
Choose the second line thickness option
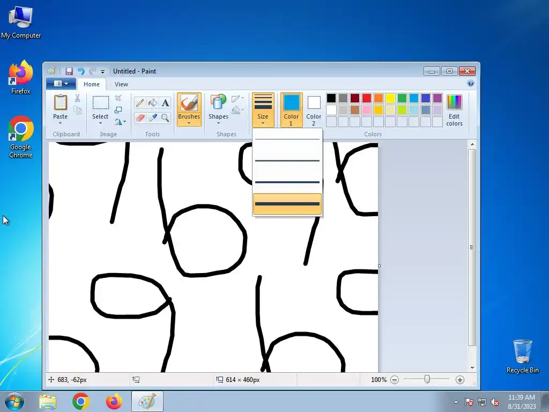click(287, 161)
